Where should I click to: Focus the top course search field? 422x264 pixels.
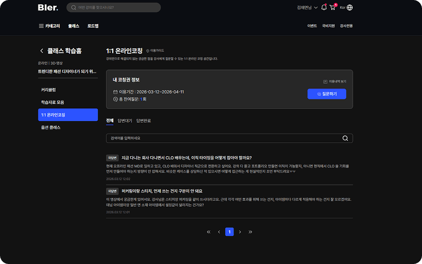[x=114, y=8]
